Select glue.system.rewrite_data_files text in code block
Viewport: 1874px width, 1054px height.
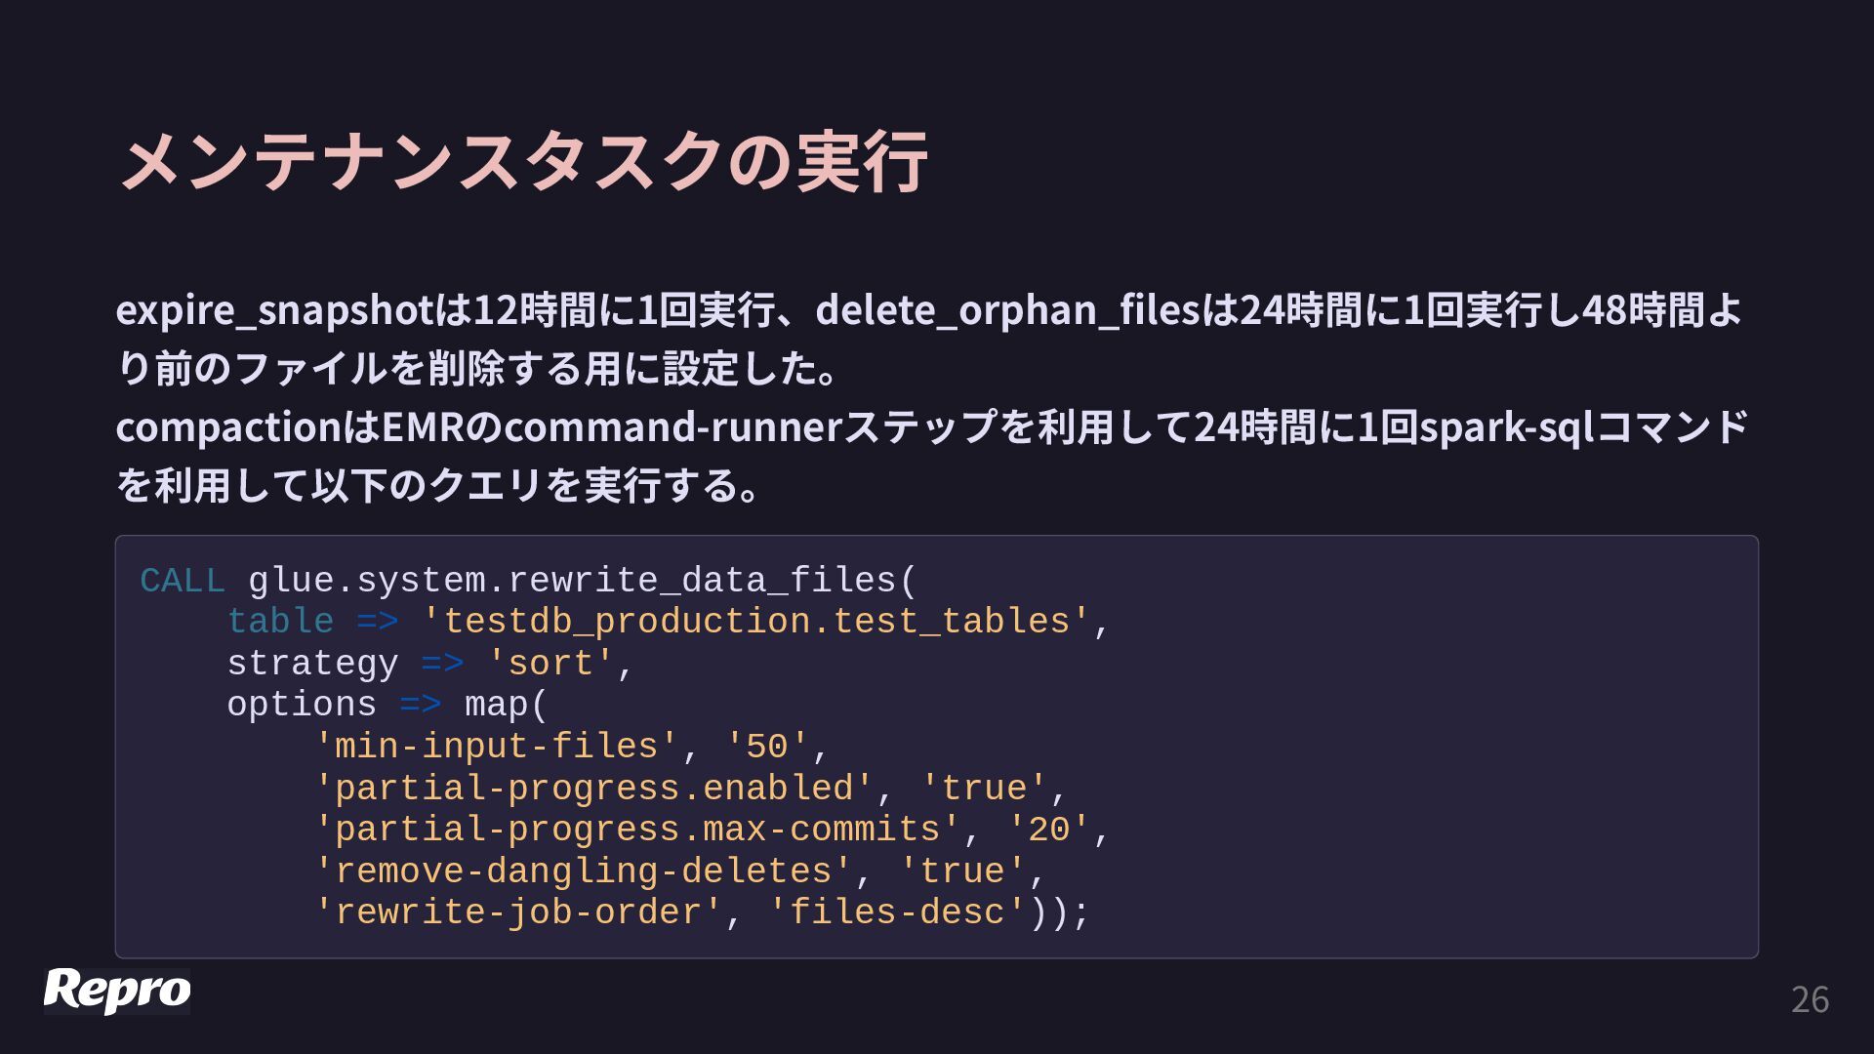(572, 581)
